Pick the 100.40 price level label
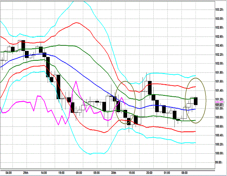 220,135
